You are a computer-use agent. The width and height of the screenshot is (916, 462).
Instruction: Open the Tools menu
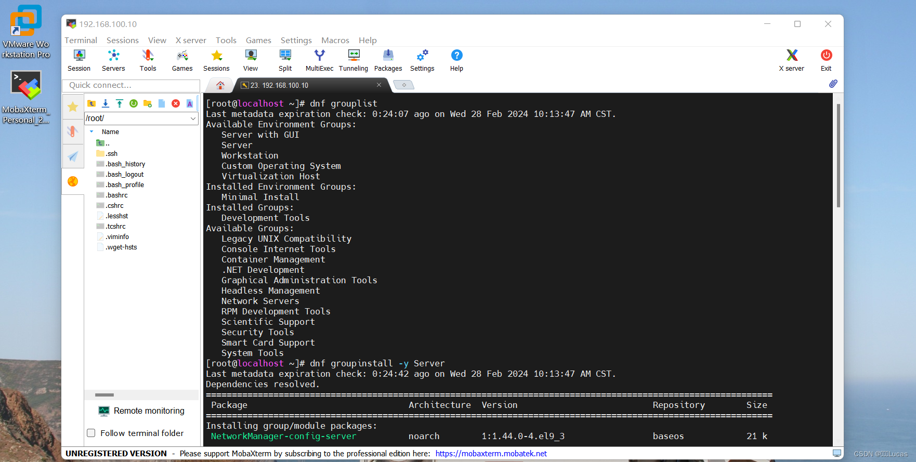[226, 40]
